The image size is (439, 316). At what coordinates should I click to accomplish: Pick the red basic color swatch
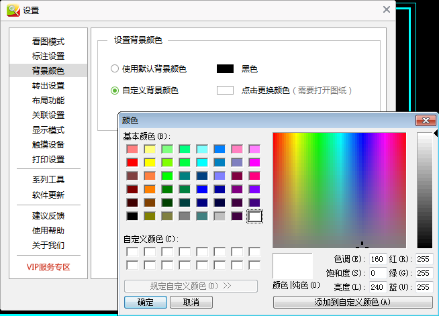[132, 162]
